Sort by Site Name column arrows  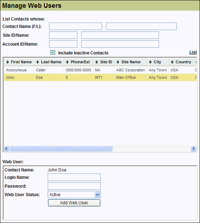pyautogui.click(x=118, y=62)
